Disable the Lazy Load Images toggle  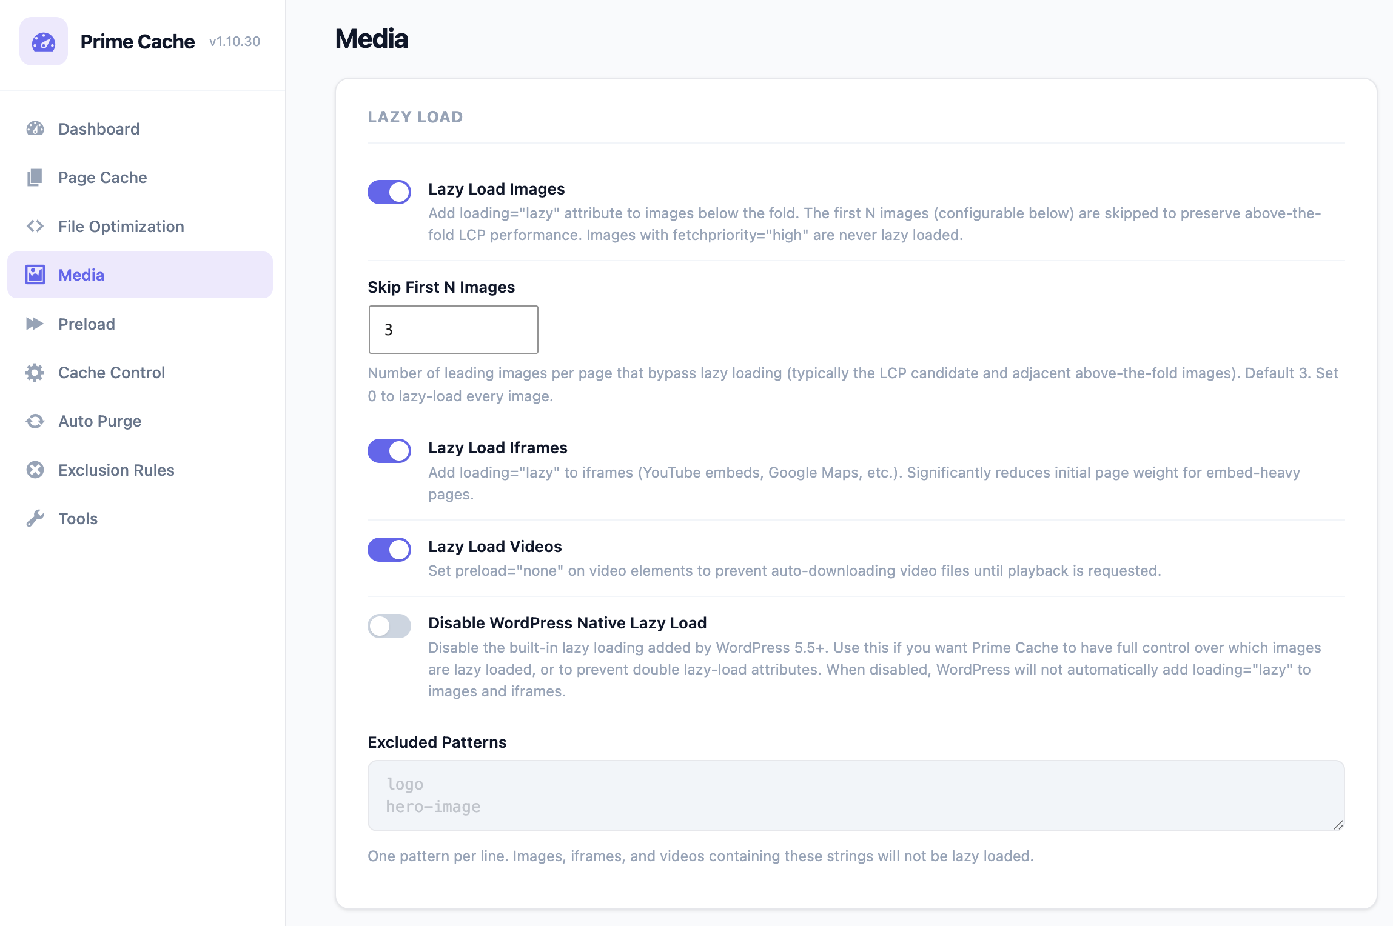coord(389,192)
